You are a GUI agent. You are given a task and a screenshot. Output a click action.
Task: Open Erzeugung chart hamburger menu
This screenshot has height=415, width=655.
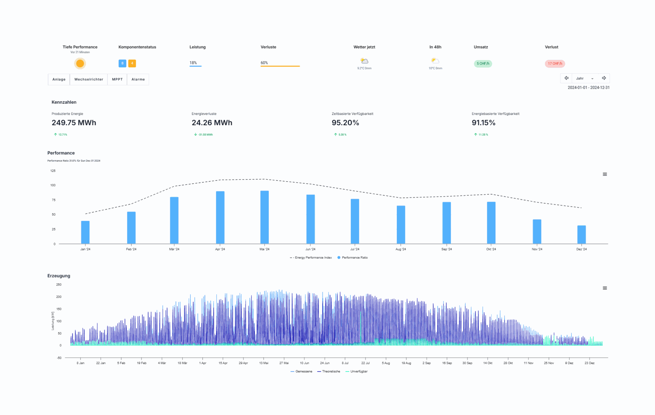pyautogui.click(x=605, y=288)
